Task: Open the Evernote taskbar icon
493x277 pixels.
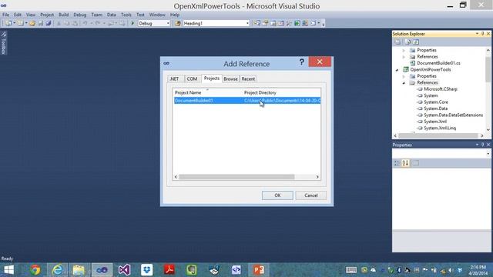Action: click(192, 270)
